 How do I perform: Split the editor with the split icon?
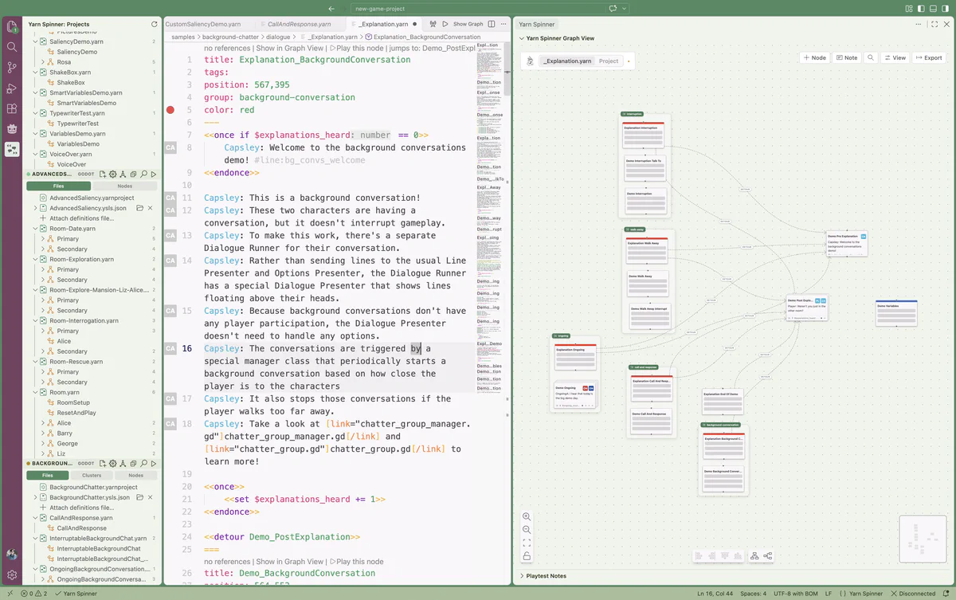(492, 24)
